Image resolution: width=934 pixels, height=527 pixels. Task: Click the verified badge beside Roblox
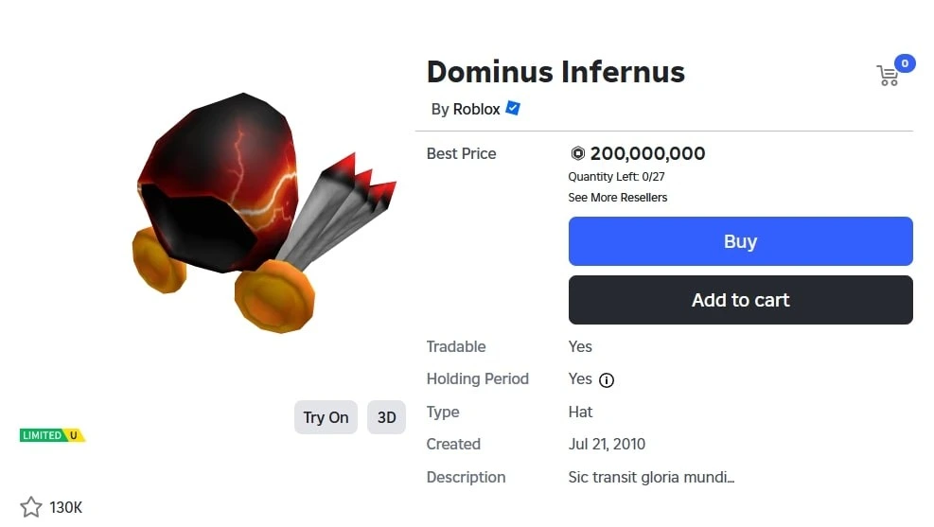coord(513,109)
